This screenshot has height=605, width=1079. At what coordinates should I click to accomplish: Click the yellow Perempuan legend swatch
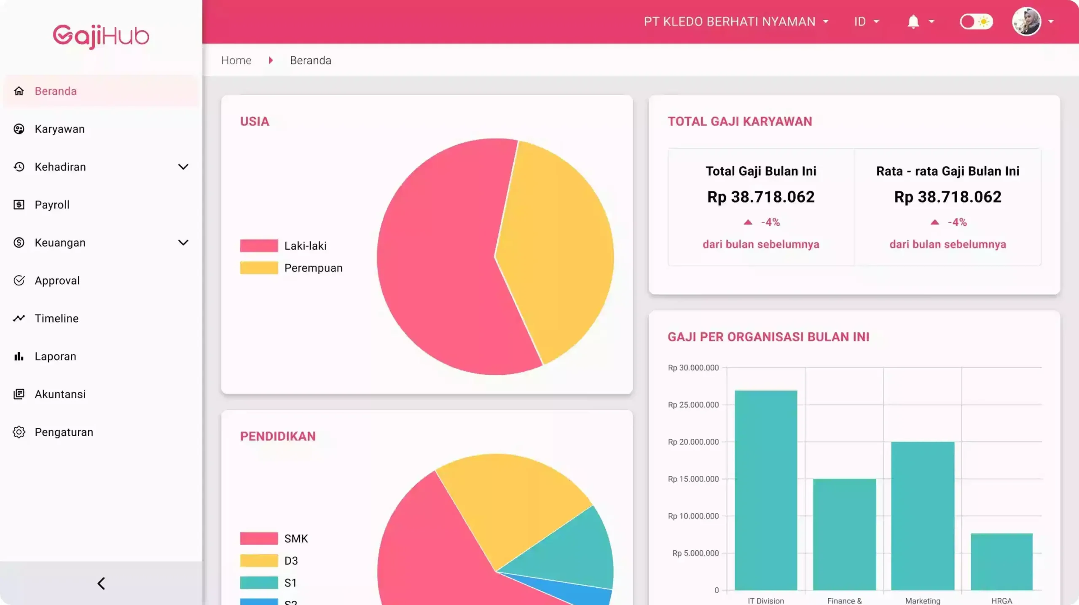(259, 268)
